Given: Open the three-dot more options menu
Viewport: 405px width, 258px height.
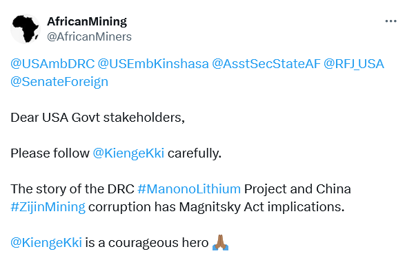Looking at the screenshot, I should [x=391, y=21].
